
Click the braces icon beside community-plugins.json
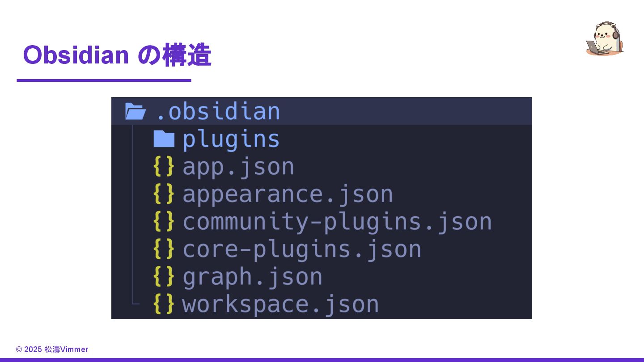[x=164, y=222]
